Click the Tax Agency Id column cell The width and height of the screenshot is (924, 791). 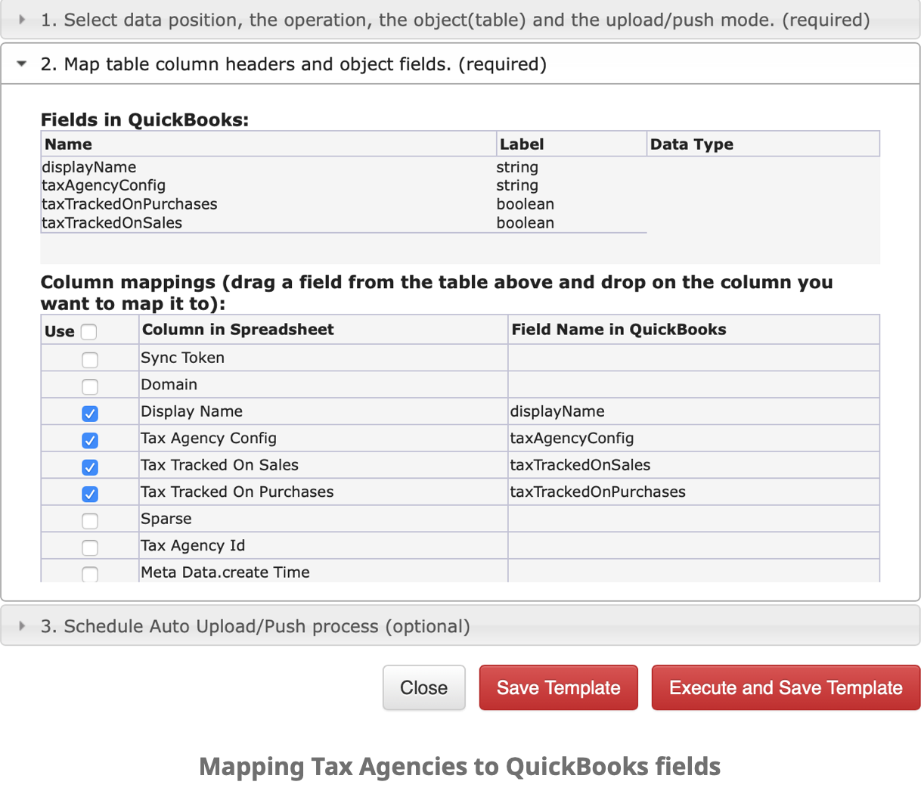(x=324, y=546)
